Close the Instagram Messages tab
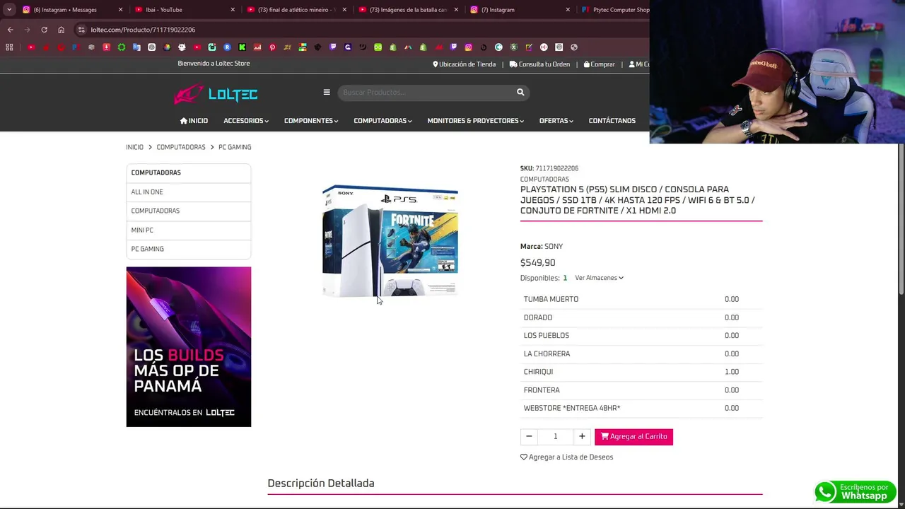Viewport: 905px width, 509px height. (x=120, y=10)
